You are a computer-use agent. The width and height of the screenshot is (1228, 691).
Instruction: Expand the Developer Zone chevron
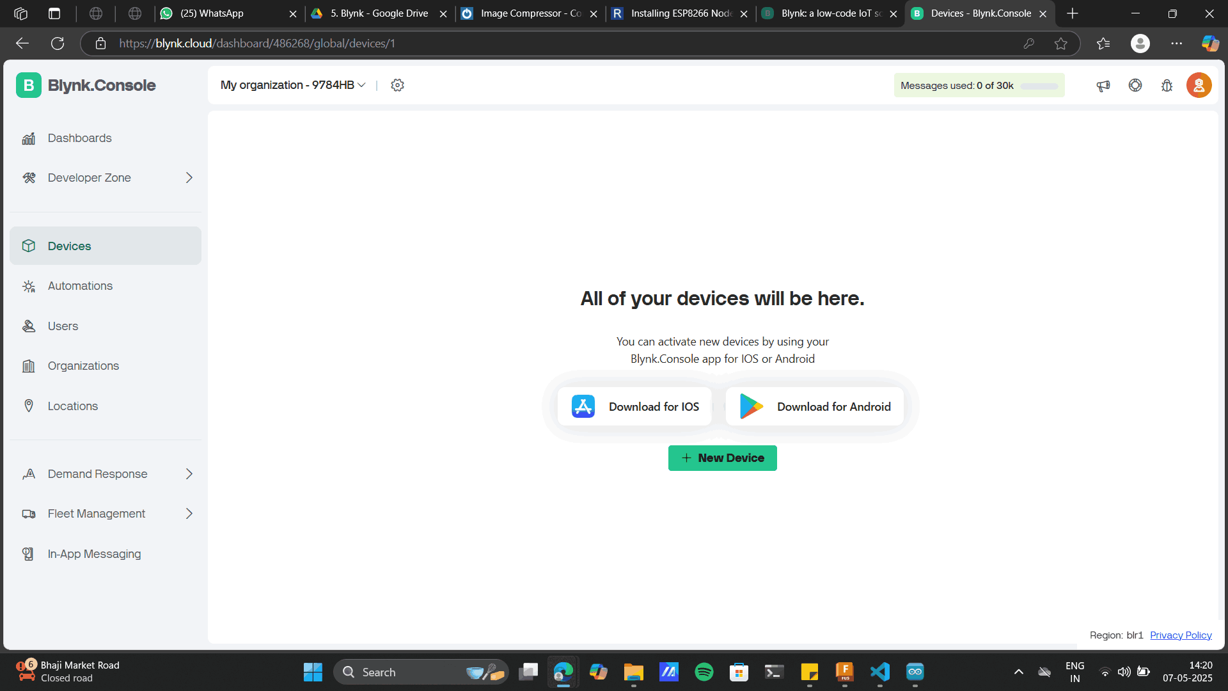click(189, 178)
